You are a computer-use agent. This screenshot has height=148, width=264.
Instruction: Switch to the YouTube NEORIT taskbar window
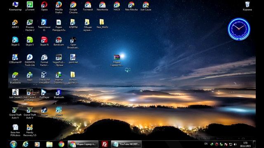(126, 144)
